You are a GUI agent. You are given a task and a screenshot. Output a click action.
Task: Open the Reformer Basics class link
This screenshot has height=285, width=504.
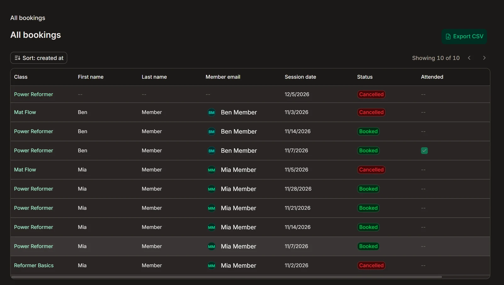tap(34, 265)
